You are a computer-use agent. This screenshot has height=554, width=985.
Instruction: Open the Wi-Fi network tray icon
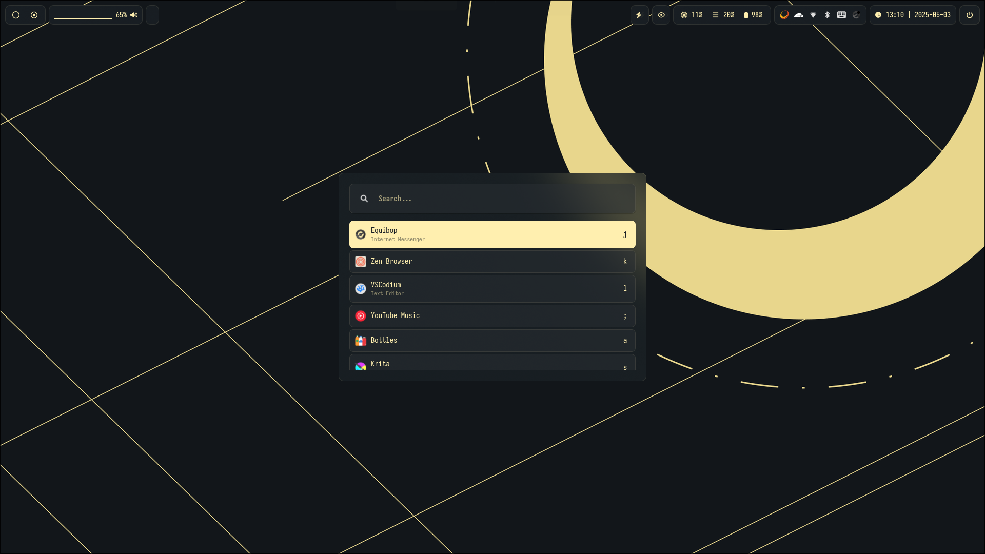(x=813, y=15)
